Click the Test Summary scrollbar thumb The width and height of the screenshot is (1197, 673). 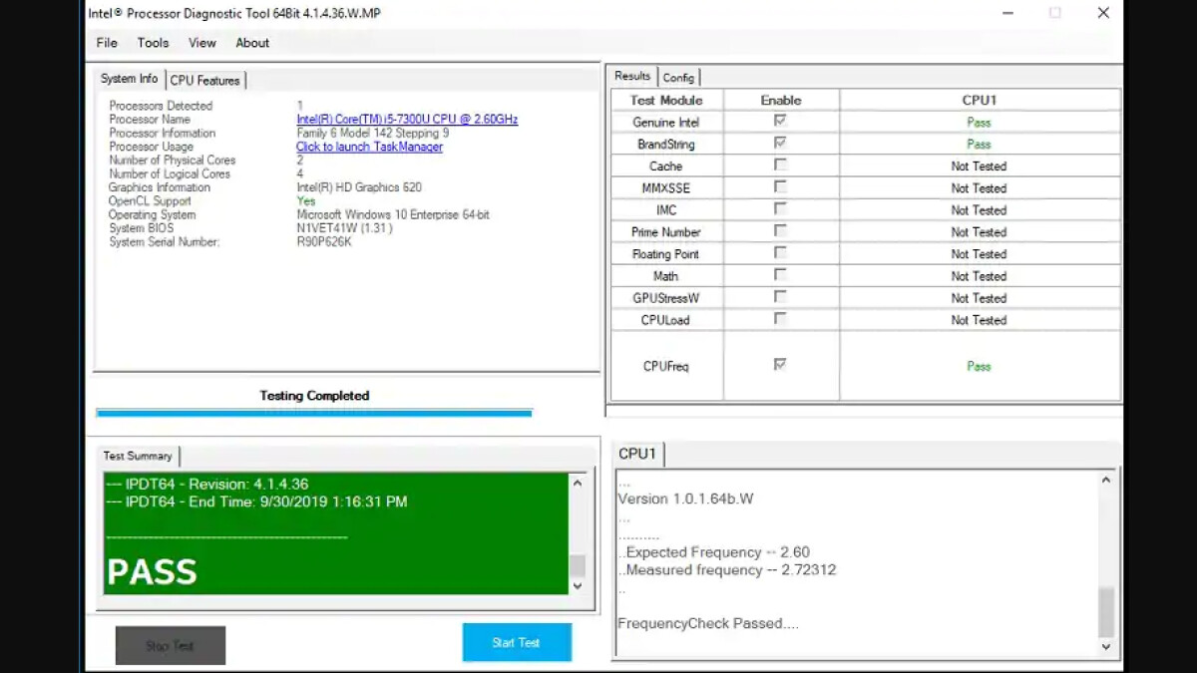tap(577, 565)
